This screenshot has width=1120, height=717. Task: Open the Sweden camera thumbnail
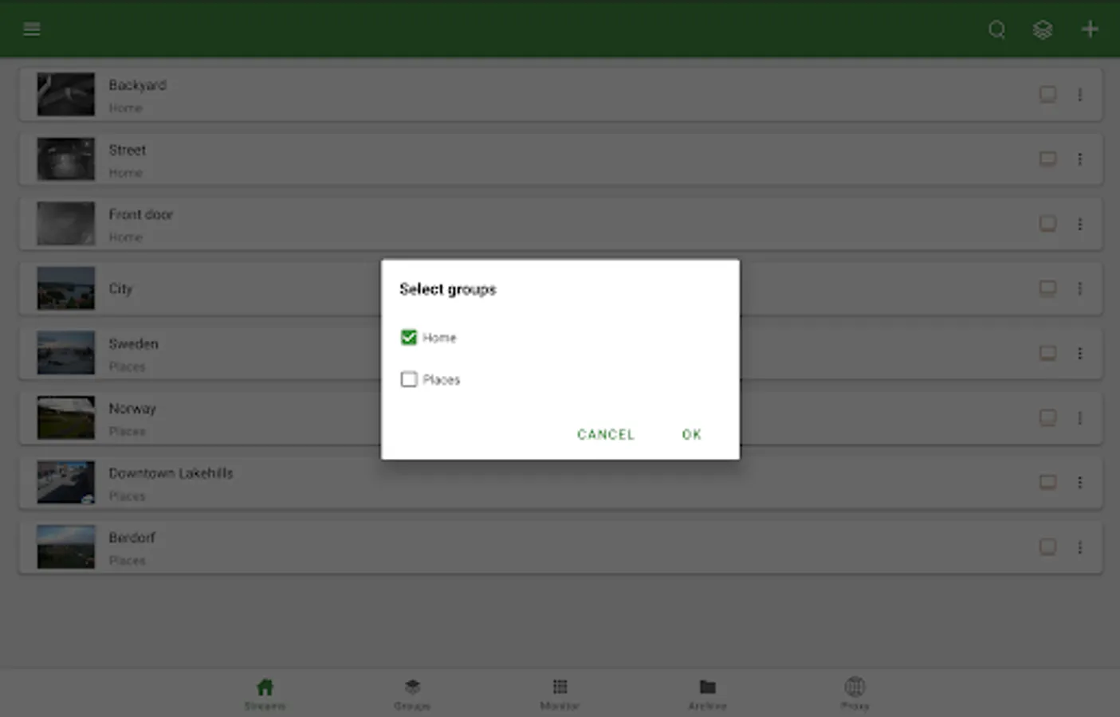pos(65,353)
